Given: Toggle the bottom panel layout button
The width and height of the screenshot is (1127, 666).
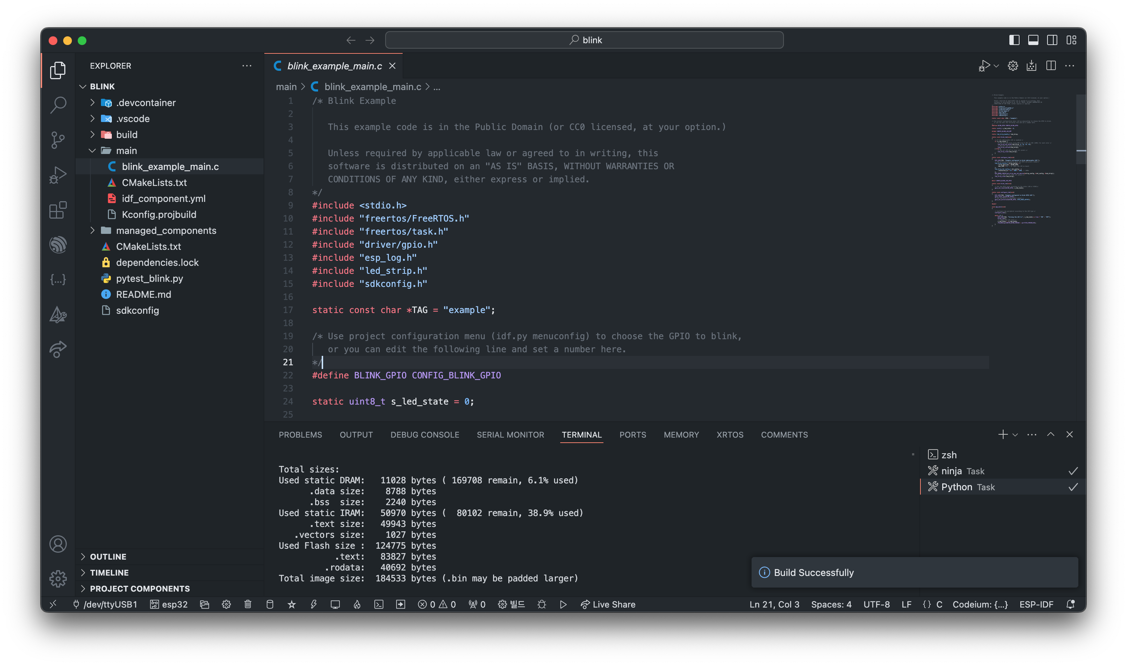Looking at the screenshot, I should (x=1033, y=40).
